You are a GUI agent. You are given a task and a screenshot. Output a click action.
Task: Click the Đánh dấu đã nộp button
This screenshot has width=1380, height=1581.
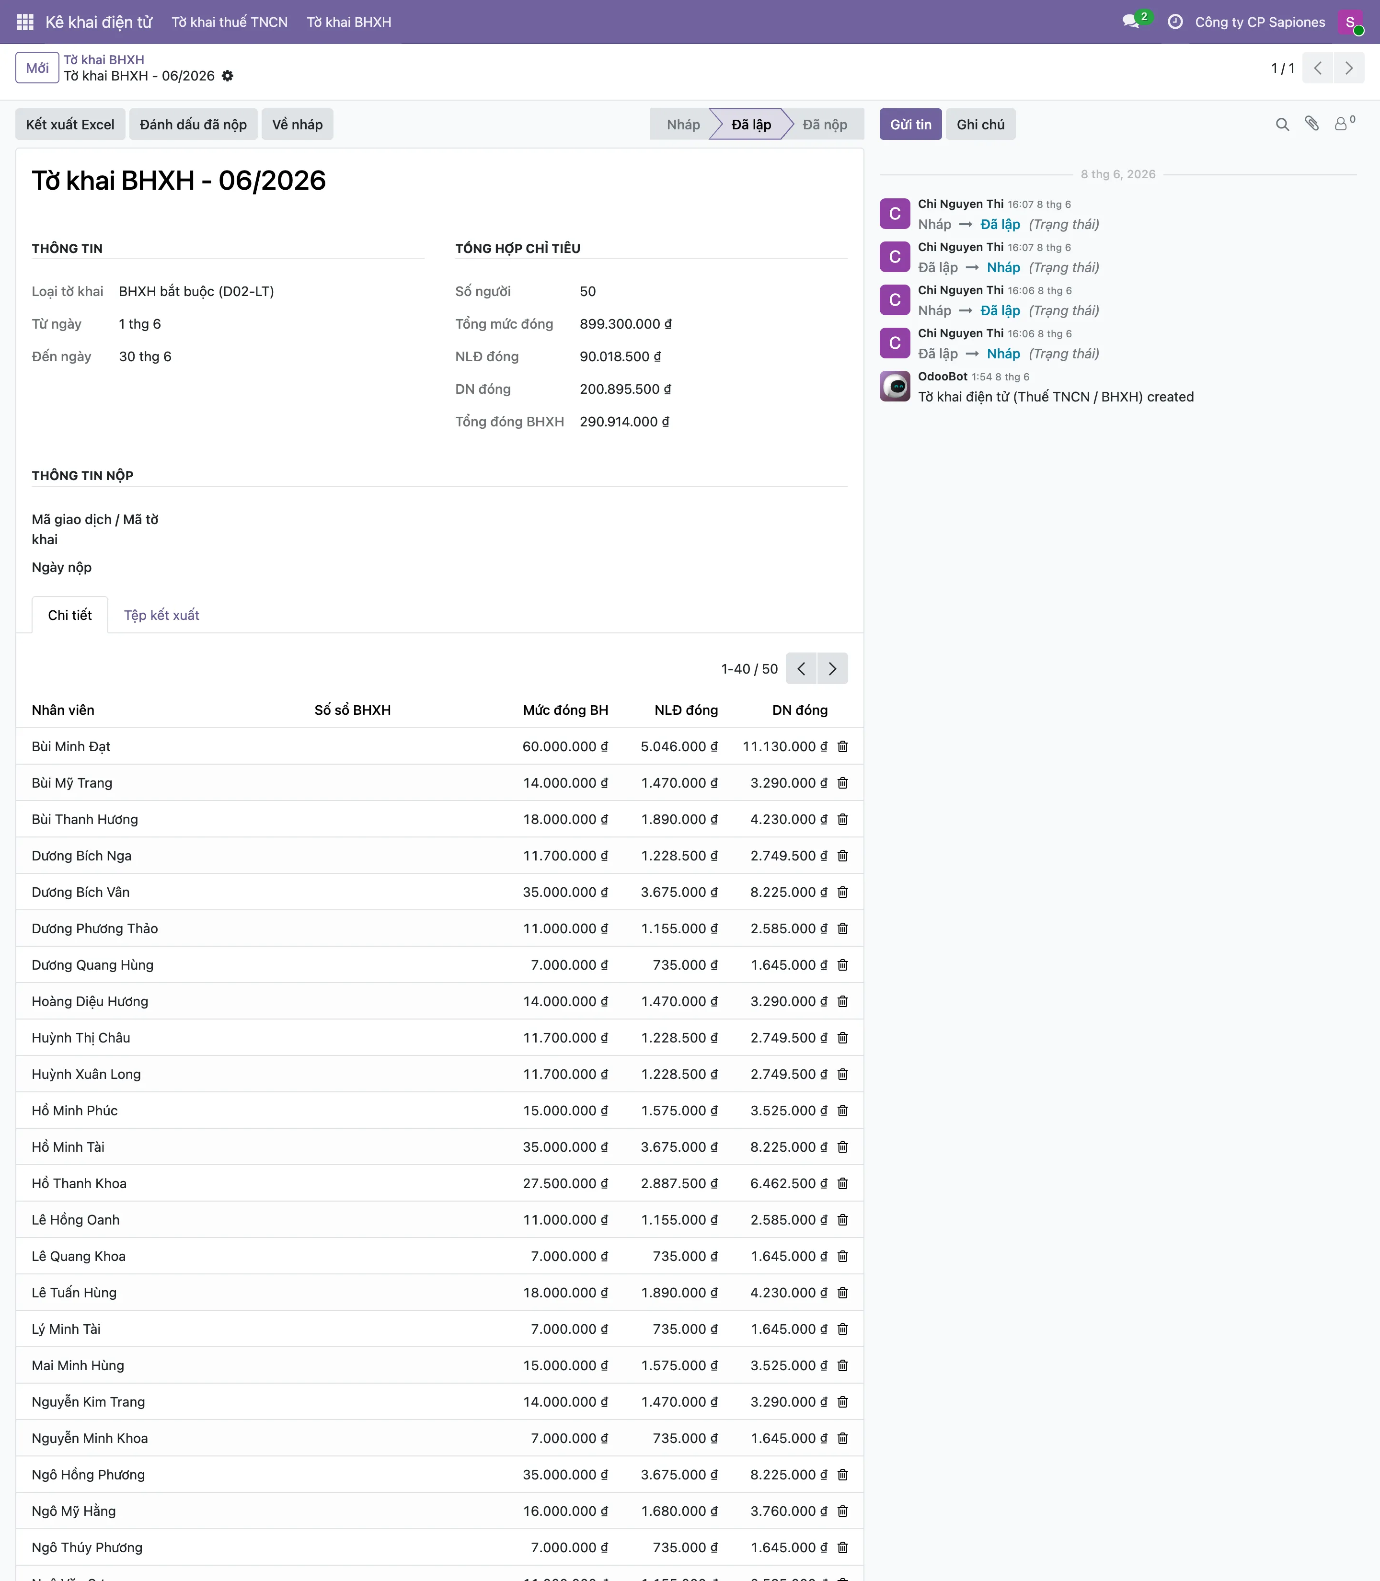pos(193,124)
